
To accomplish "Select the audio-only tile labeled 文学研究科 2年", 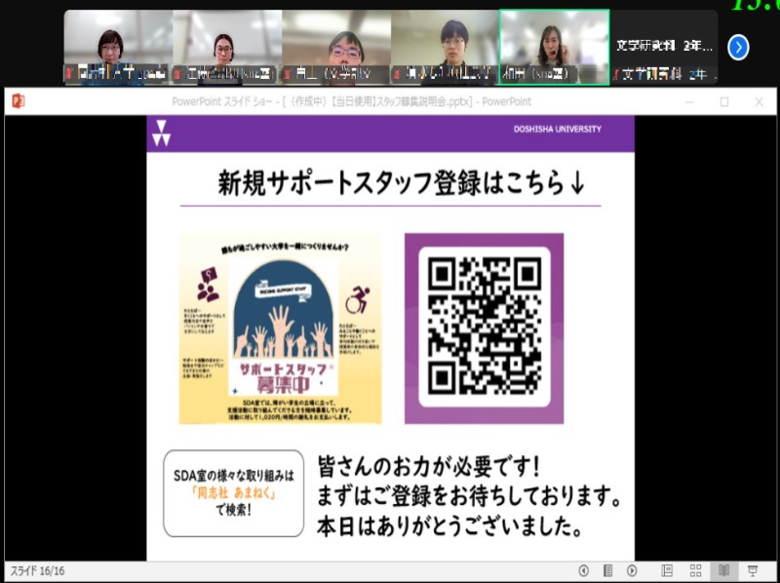I will tap(664, 47).
